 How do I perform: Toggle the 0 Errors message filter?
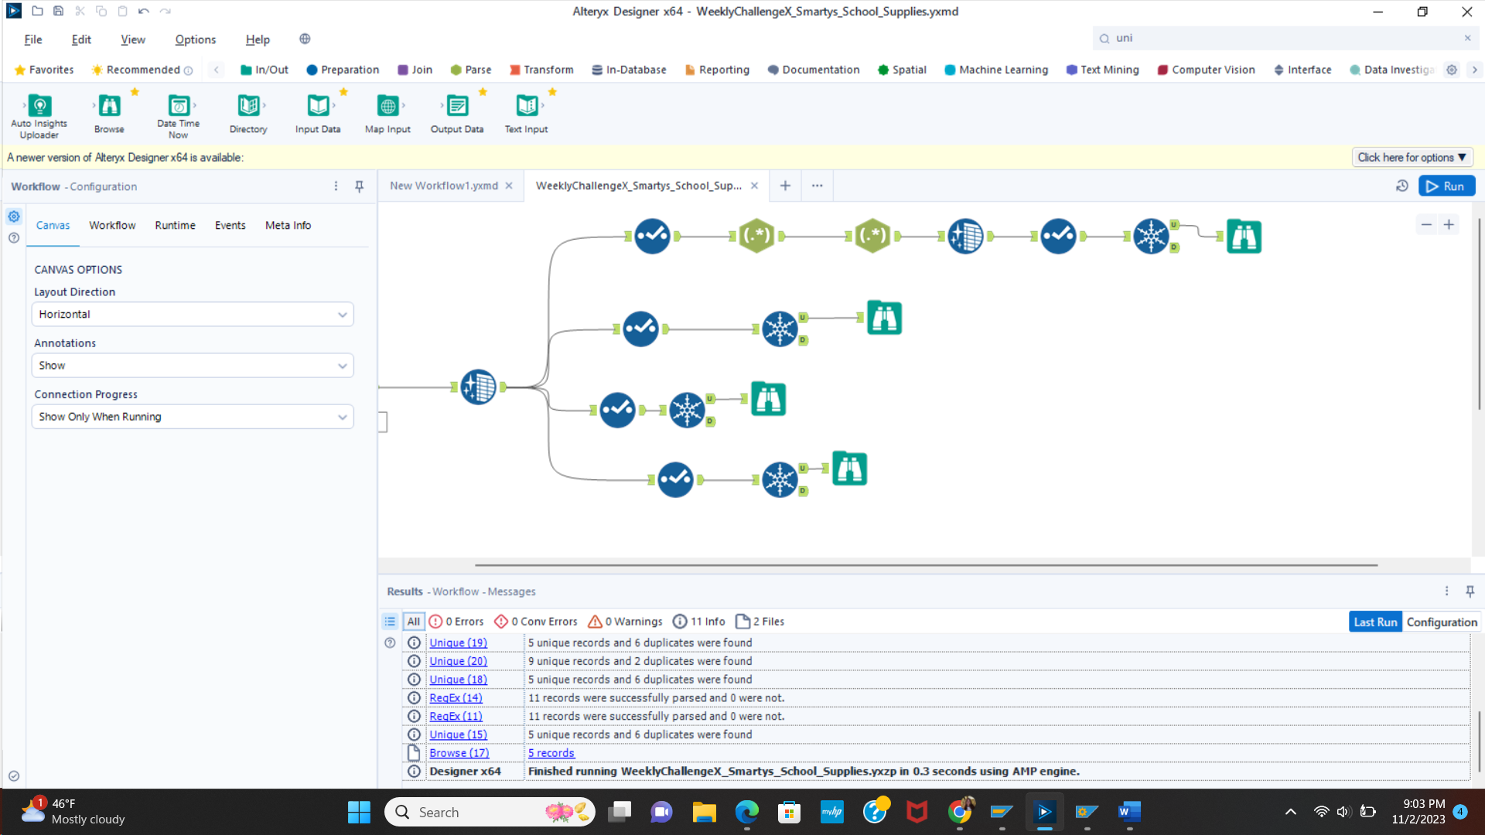click(x=456, y=622)
